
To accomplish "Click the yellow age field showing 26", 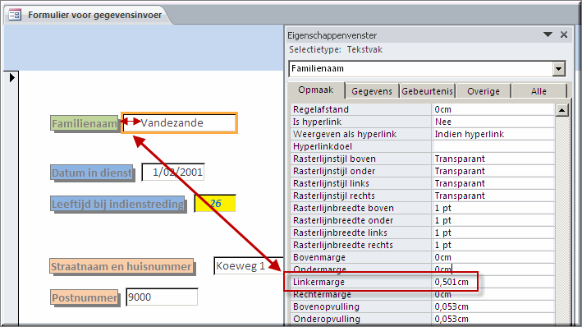I will pos(215,203).
